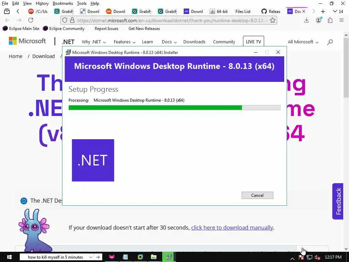Click the page vertical scrollbar thumb
349x262 pixels.
click(346, 67)
